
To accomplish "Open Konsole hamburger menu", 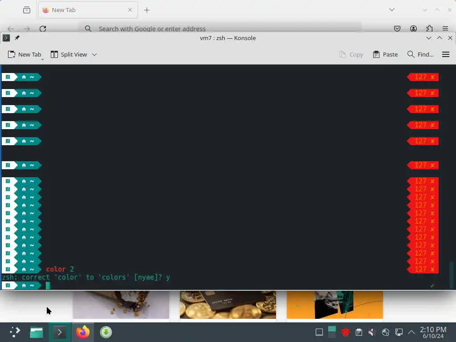I will click(445, 54).
